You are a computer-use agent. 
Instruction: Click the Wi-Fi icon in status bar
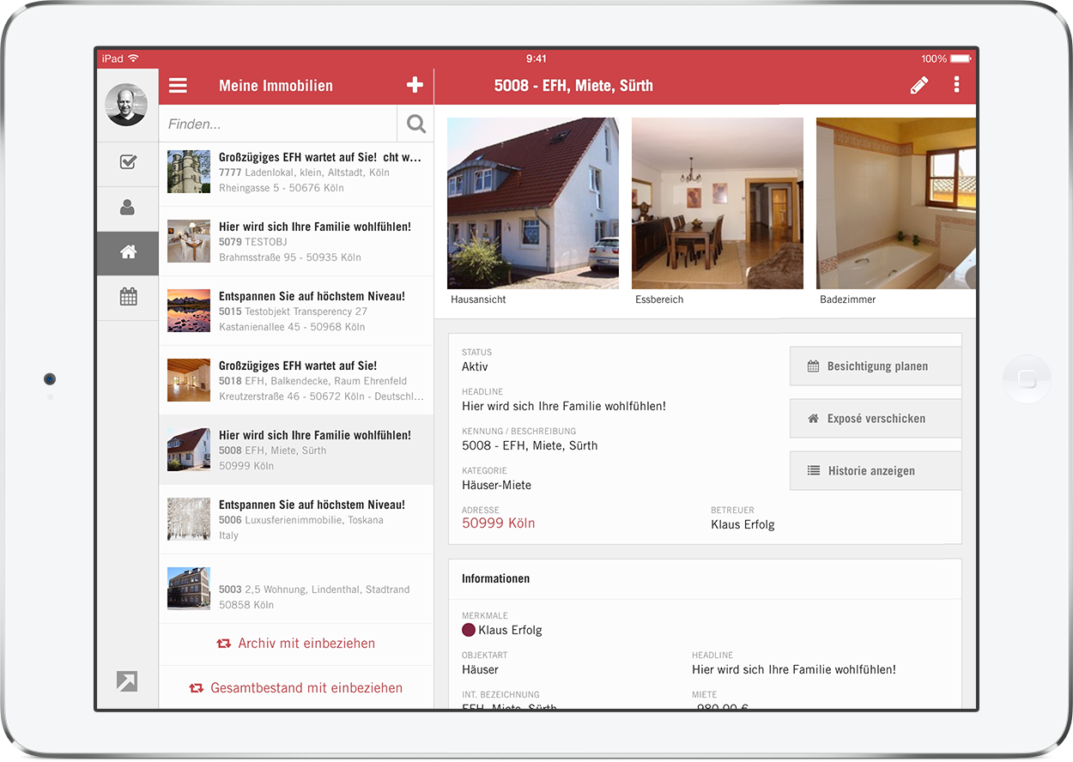pos(133,58)
